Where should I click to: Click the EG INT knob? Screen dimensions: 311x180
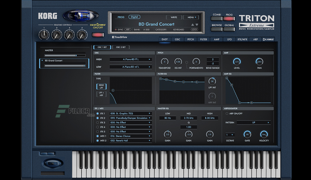[178, 62]
